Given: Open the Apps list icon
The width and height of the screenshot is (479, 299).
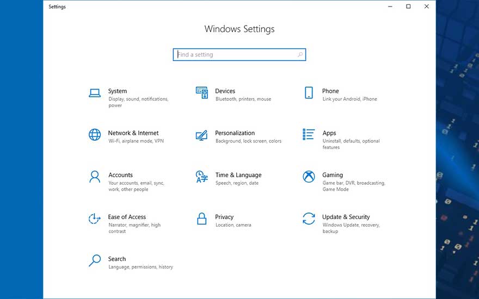Looking at the screenshot, I should 309,134.
